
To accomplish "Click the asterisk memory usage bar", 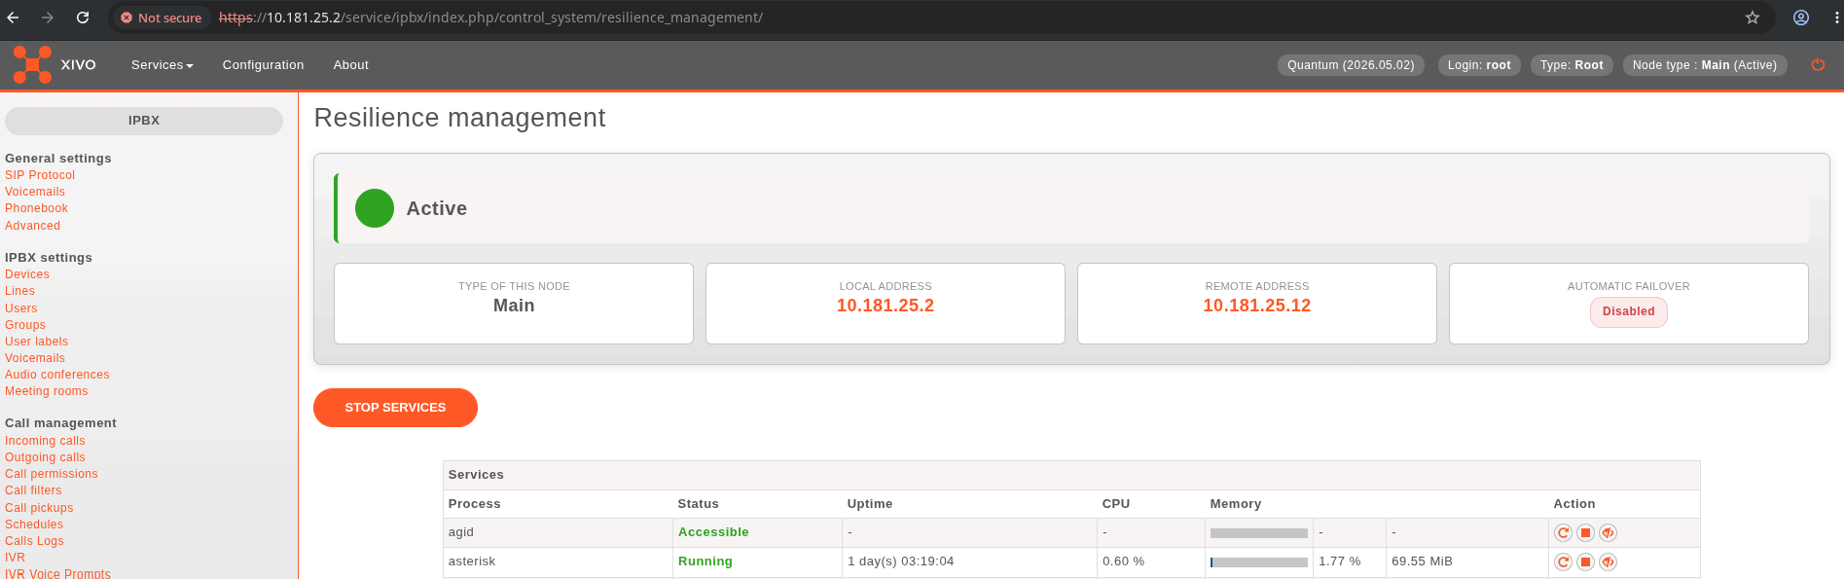I will [x=1259, y=562].
